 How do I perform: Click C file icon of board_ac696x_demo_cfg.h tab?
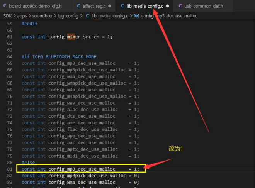[x=5, y=6]
